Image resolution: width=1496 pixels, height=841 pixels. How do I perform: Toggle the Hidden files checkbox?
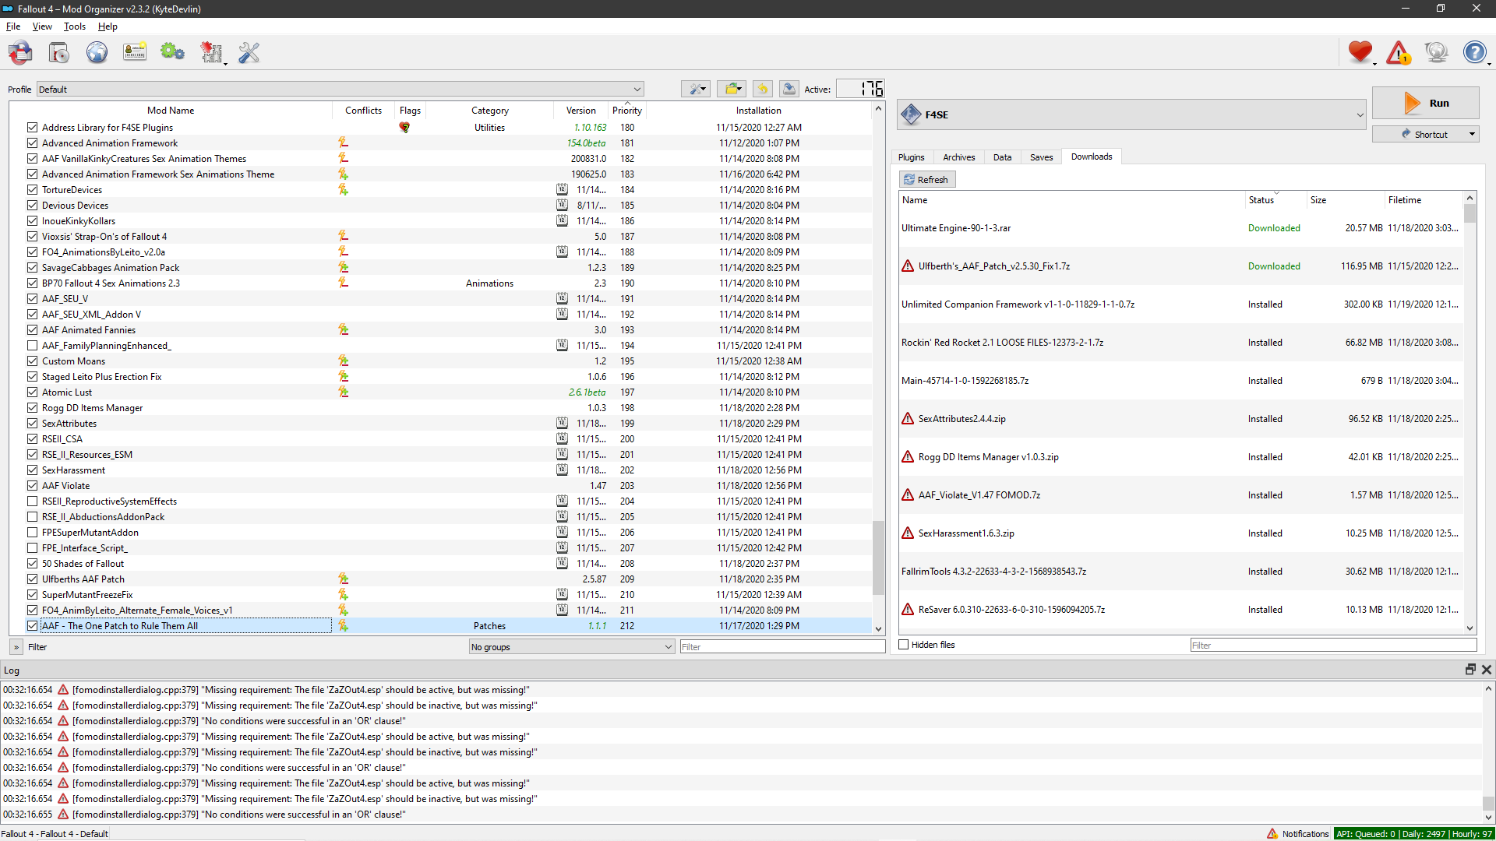point(904,645)
